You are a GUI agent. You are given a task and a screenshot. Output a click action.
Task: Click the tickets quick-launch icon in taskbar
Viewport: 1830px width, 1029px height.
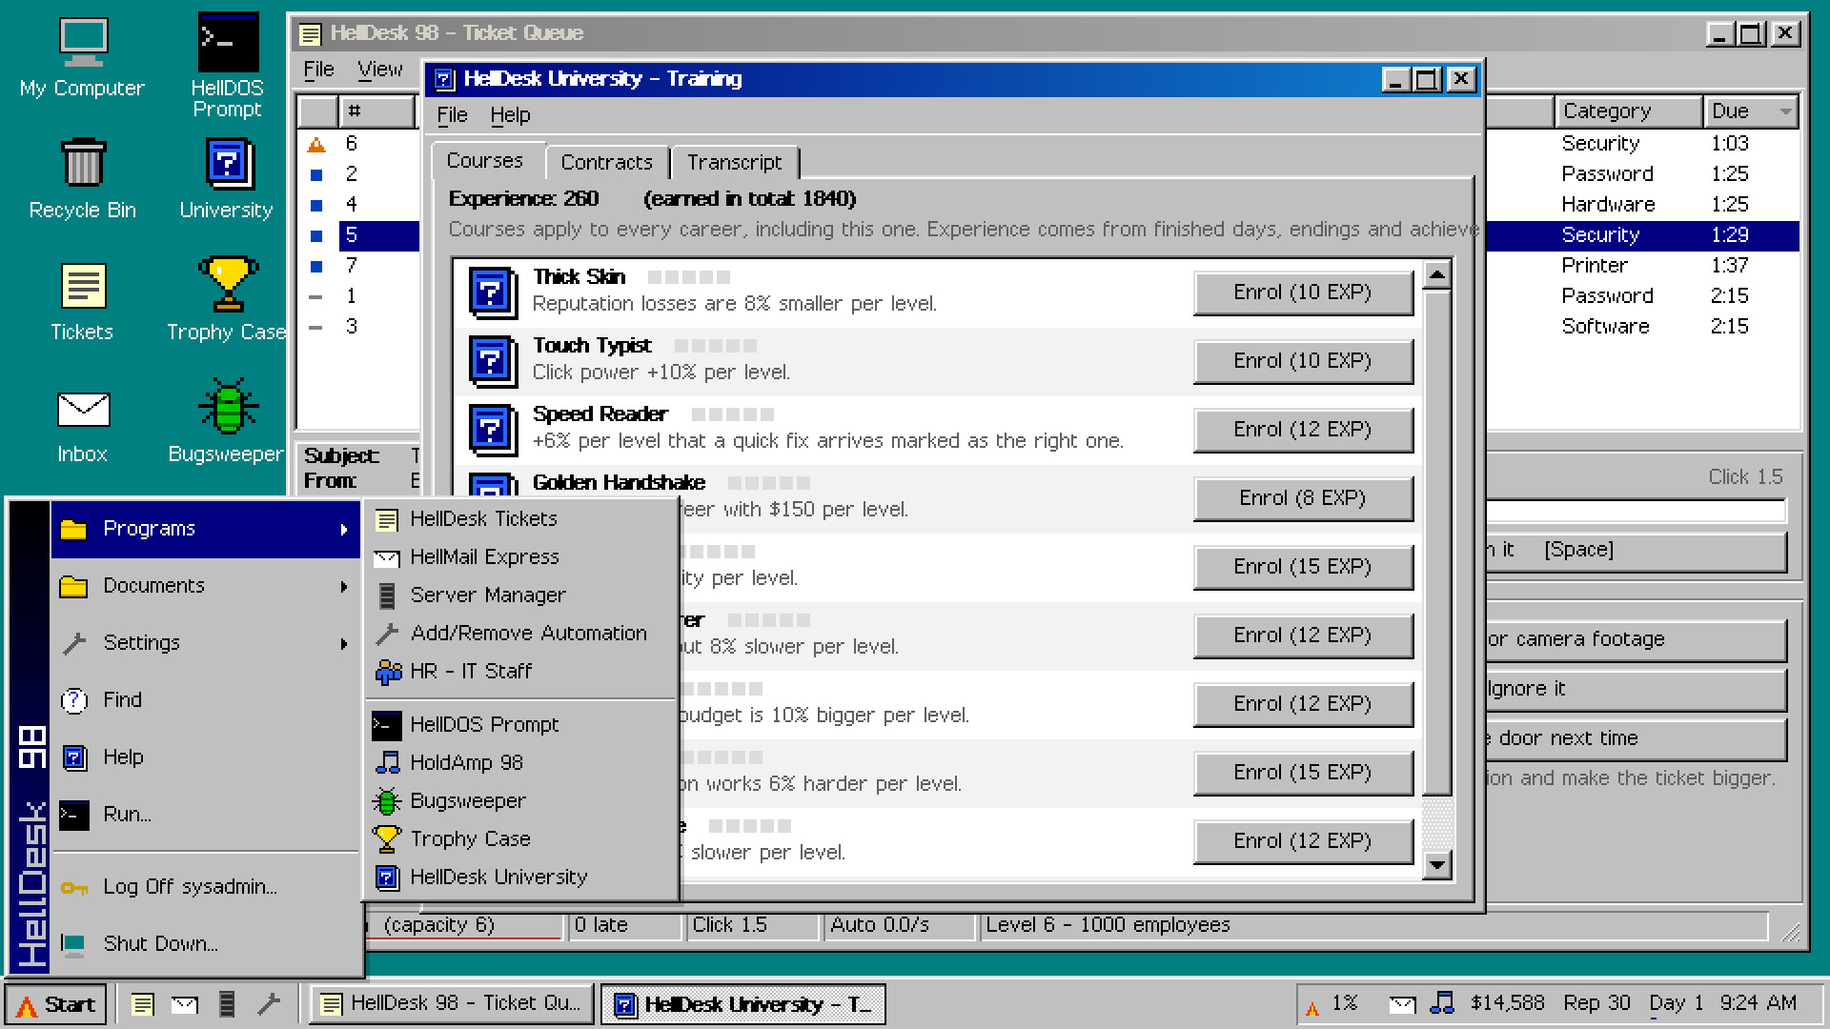tap(143, 1004)
